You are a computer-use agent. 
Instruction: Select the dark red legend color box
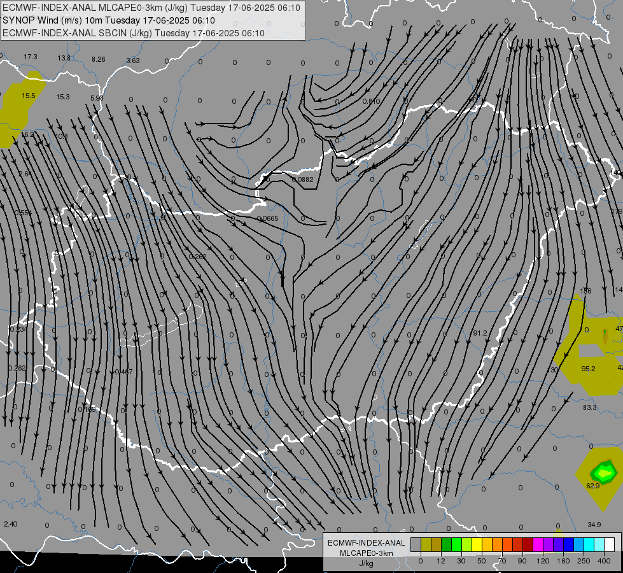[x=528, y=545]
